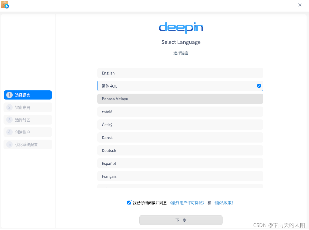Click the blue checkmark on 简体中文
Viewport: 309px width, 230px height.
[x=259, y=86]
